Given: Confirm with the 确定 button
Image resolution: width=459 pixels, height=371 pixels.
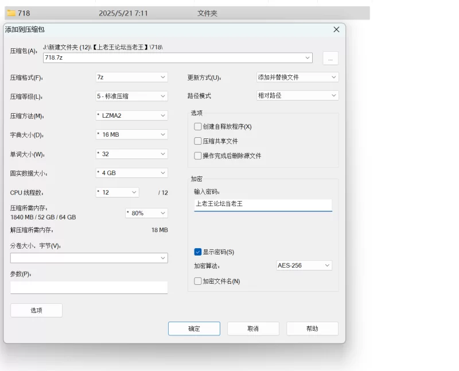Looking at the screenshot, I should 194,329.
